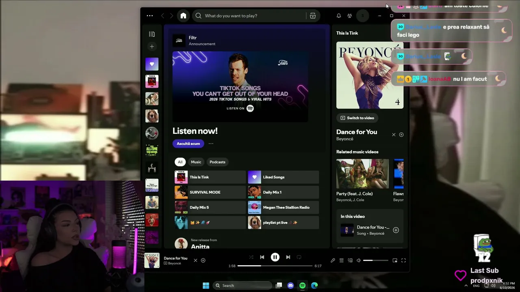Viewport: 520px width, 292px height.
Task: Open Browse from the search bar icon
Action: pos(313,16)
